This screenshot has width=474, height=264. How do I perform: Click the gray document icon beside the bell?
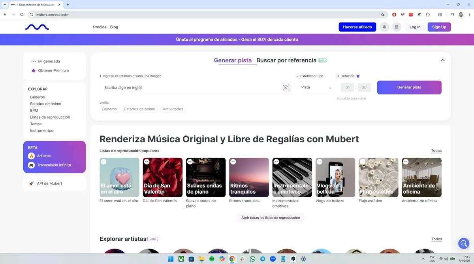tap(396, 27)
